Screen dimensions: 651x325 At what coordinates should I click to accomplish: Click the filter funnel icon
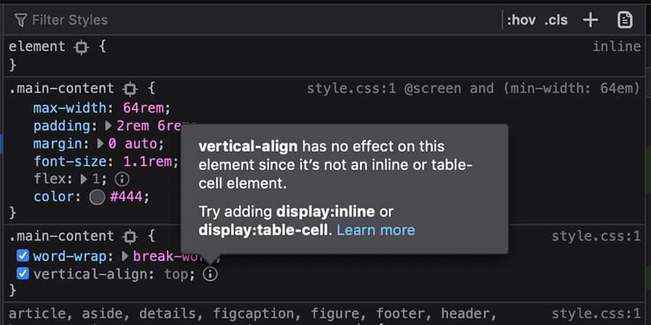click(21, 19)
